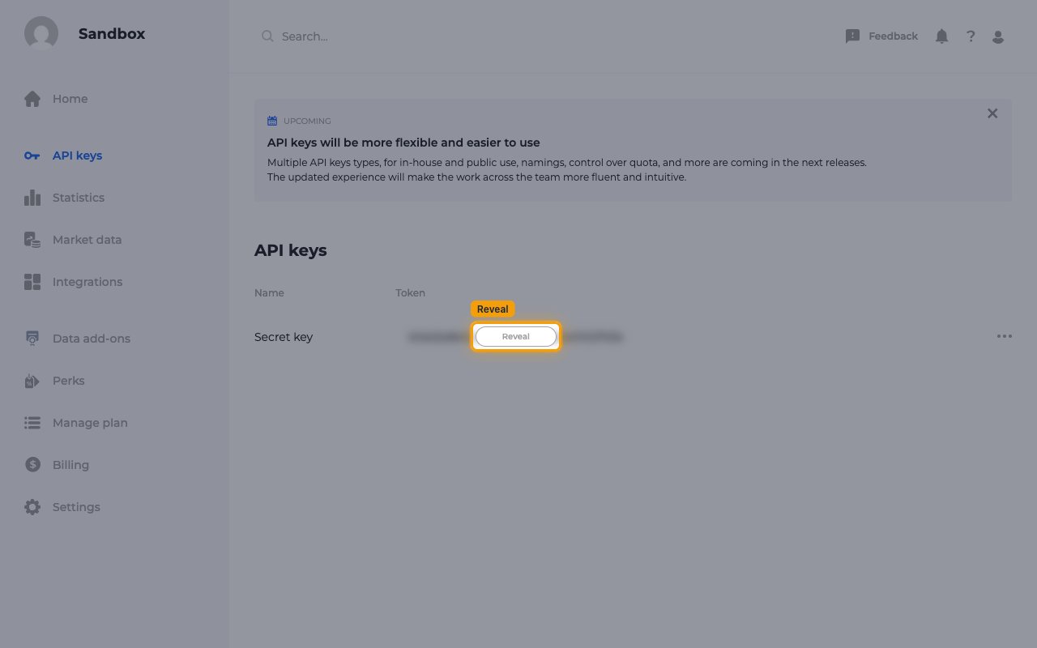
Task: Click the Settings gear icon
Action: (x=32, y=507)
